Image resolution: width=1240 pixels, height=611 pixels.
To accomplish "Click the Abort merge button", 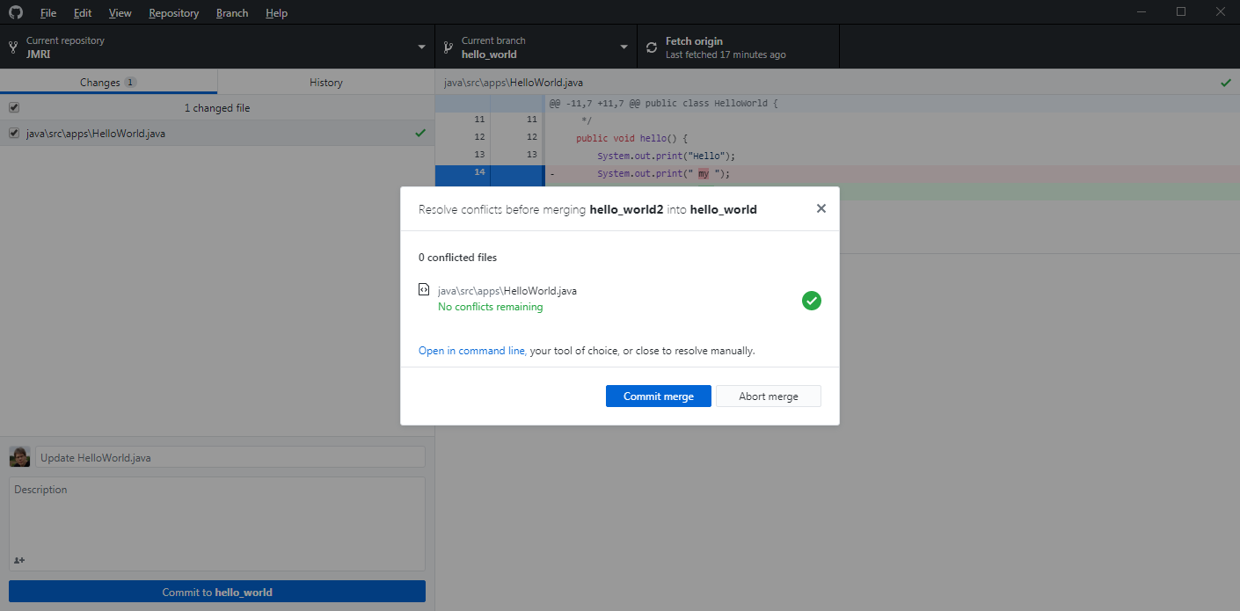I will [x=768, y=396].
